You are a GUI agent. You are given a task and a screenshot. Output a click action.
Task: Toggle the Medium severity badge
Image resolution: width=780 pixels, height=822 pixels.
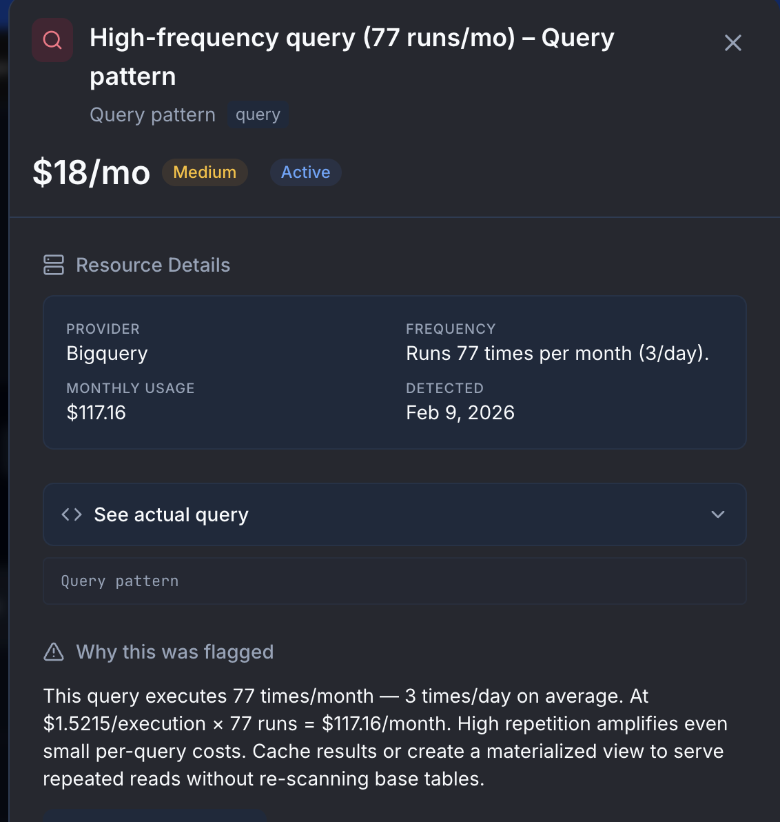coord(205,172)
